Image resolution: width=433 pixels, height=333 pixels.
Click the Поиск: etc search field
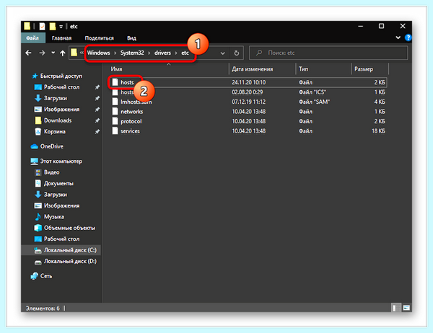[328, 53]
